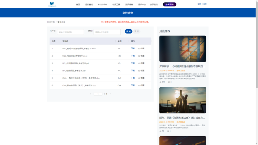Star the first MSC docx row
The height and width of the screenshot is (145, 258).
coord(139,49)
